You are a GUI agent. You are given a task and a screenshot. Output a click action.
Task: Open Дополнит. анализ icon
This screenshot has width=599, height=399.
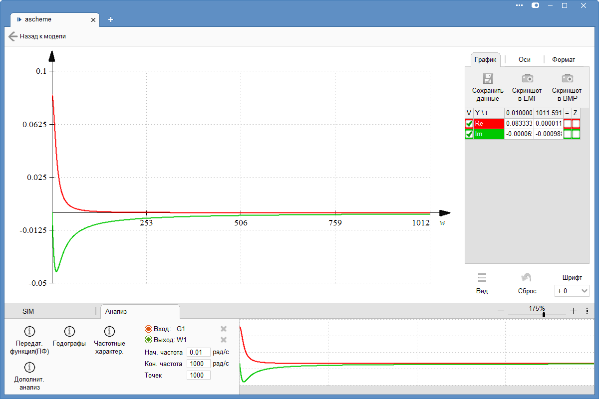click(x=29, y=367)
